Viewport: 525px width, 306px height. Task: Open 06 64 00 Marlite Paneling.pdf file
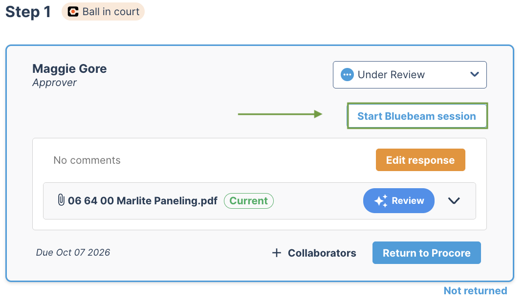(143, 200)
